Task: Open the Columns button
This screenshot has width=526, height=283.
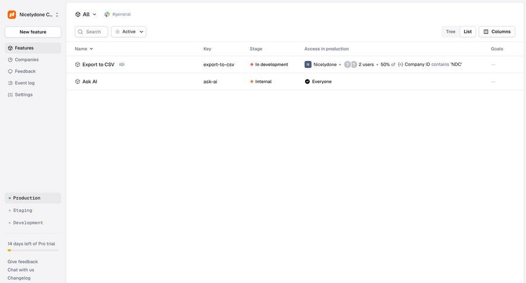Action: click(497, 32)
